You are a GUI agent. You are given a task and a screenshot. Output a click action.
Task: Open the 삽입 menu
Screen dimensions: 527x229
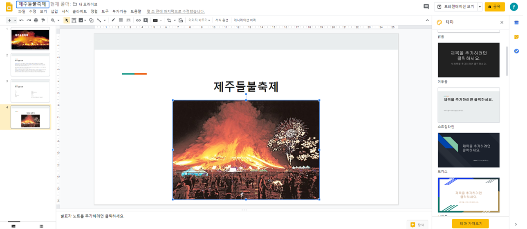[54, 11]
